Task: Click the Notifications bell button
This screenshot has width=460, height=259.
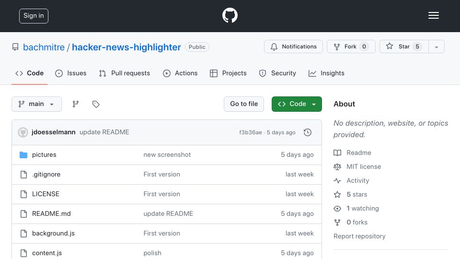Action: [x=293, y=47]
